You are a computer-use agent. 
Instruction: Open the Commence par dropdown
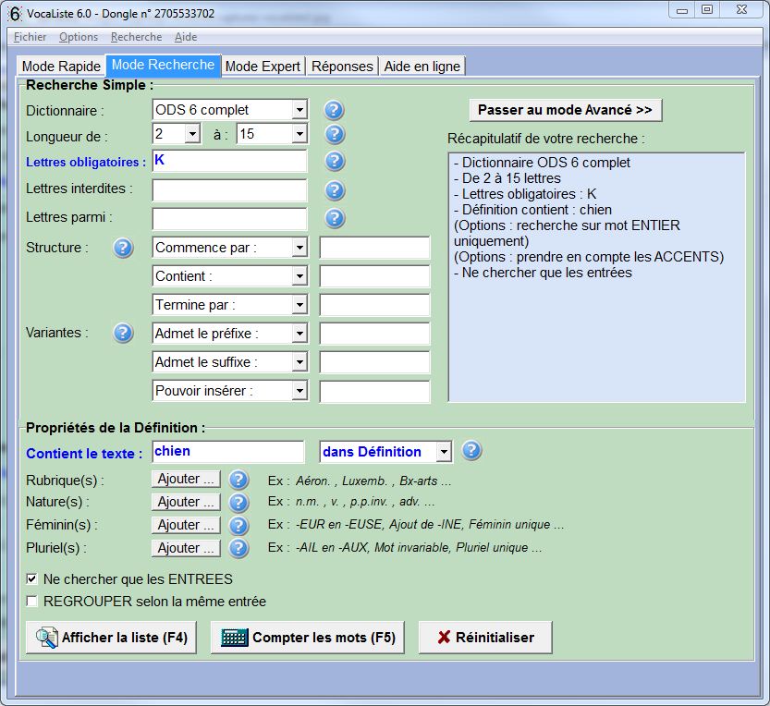point(299,248)
